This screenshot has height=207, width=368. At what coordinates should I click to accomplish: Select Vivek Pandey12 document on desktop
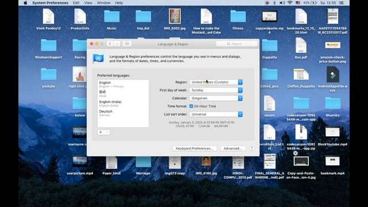(x=48, y=17)
